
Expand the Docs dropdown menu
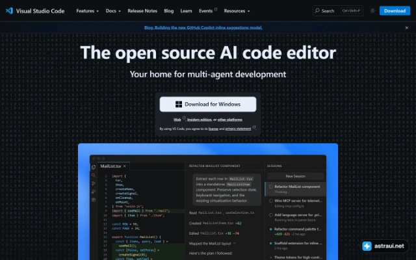[113, 11]
